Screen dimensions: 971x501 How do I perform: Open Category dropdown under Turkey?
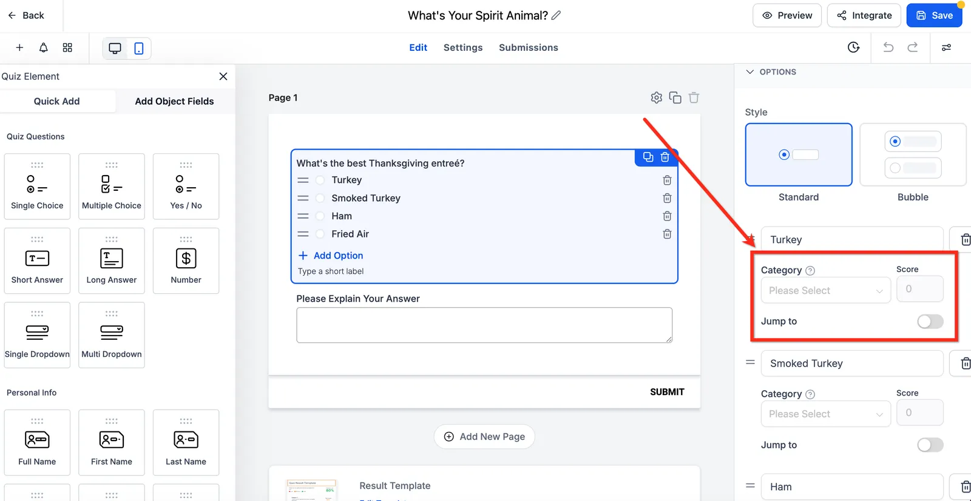point(825,290)
